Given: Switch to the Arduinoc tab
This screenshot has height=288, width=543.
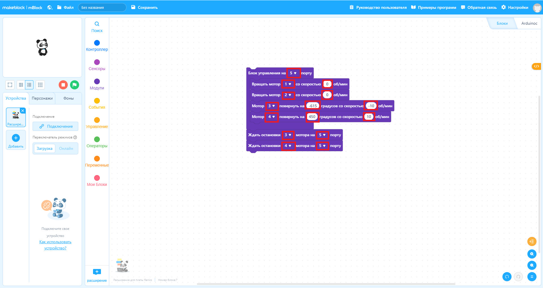Looking at the screenshot, I should coord(529,23).
